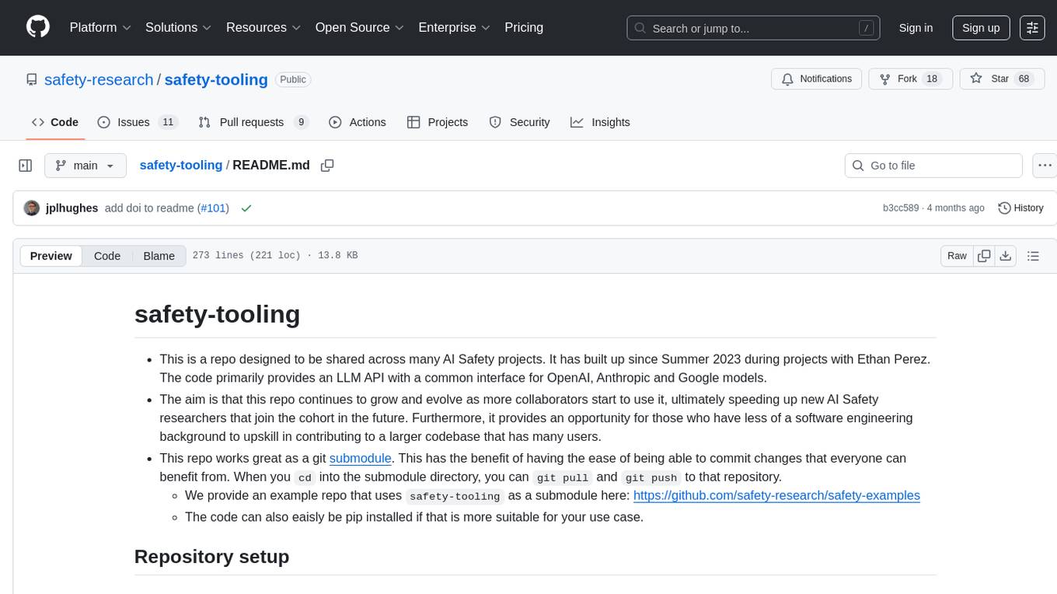Open appearance settings icon in header

1032,28
